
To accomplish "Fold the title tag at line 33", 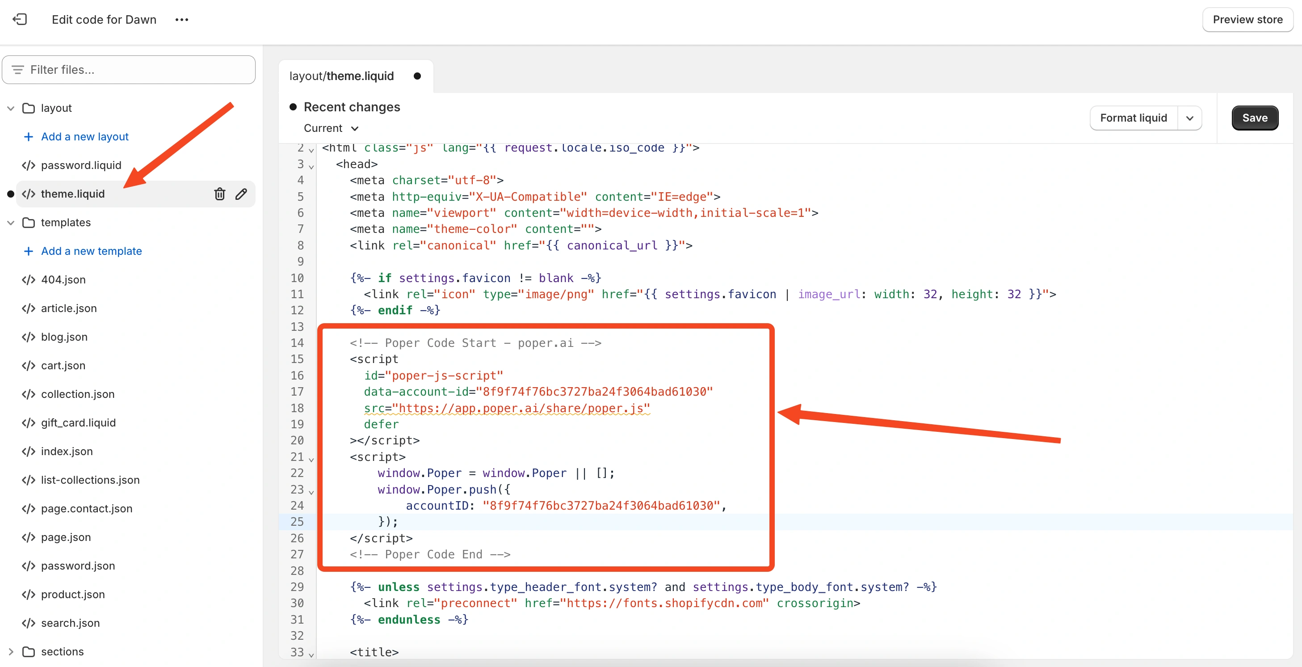I will pos(311,654).
